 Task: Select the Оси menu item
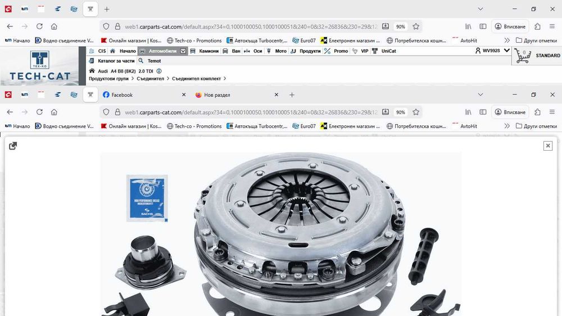pyautogui.click(x=253, y=51)
